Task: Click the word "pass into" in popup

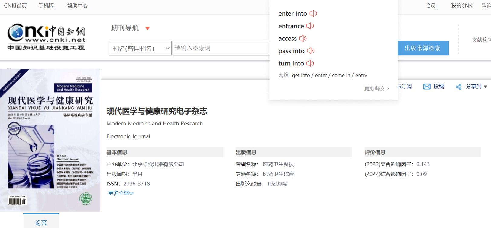Action: (x=291, y=51)
